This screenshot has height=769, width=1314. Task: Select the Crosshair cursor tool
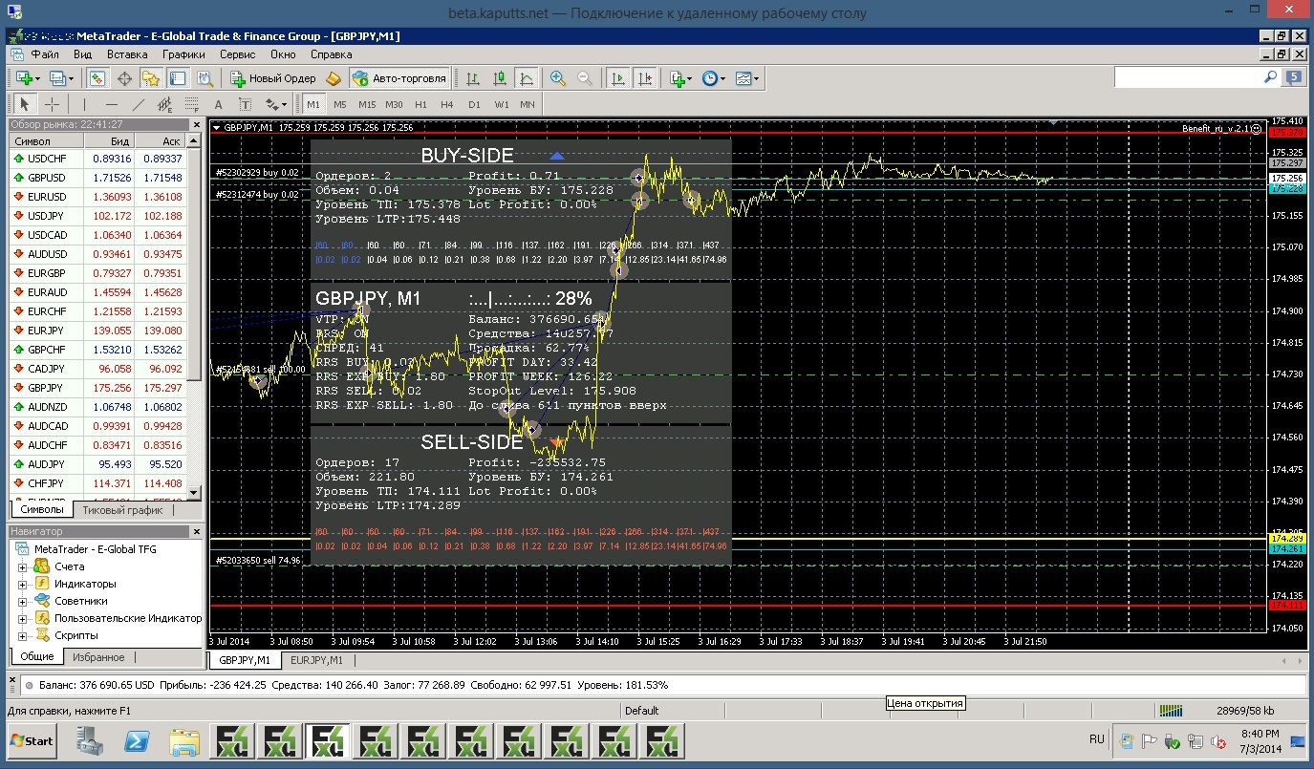53,104
